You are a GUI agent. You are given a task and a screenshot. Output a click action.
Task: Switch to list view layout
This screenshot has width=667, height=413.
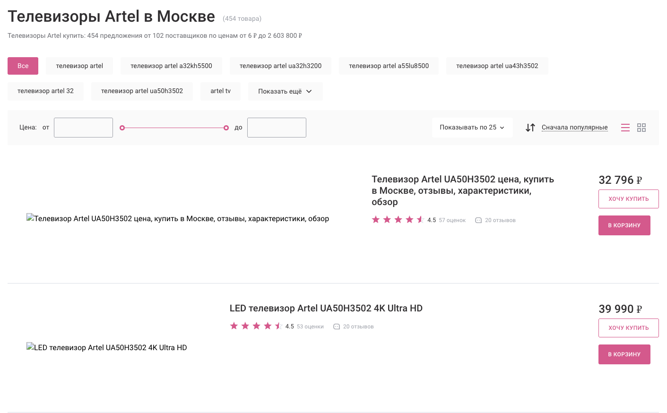tap(625, 128)
